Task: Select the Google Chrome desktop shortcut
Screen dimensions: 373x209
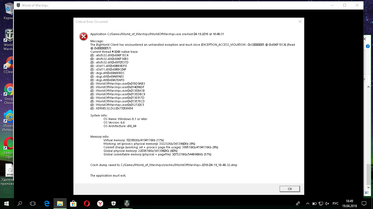Action: click(8, 94)
